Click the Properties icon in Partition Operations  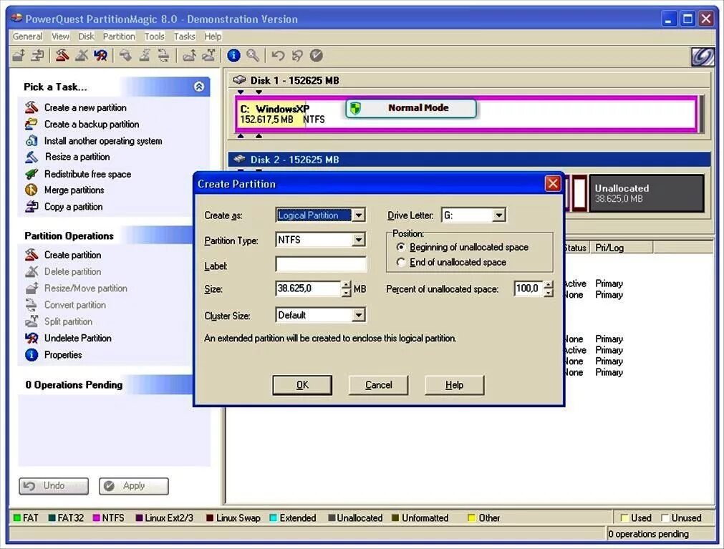[x=32, y=355]
